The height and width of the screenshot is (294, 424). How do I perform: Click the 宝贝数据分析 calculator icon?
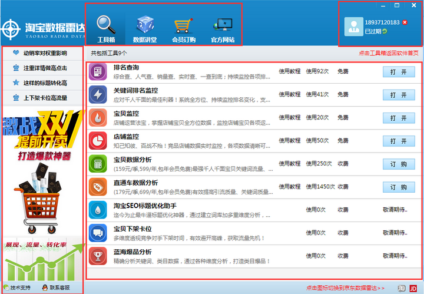click(x=97, y=163)
